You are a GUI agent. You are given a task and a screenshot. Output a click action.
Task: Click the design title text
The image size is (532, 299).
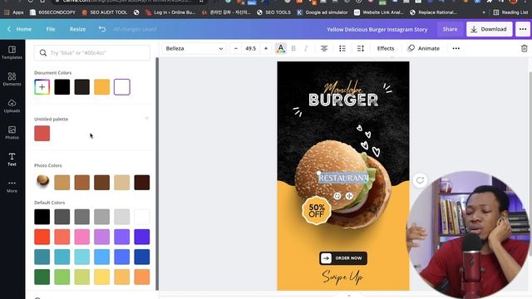coord(377,30)
